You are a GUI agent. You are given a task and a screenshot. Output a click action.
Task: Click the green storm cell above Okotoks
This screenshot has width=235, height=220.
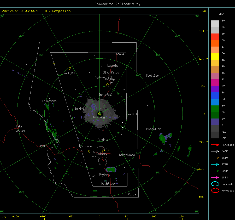tap(111, 170)
